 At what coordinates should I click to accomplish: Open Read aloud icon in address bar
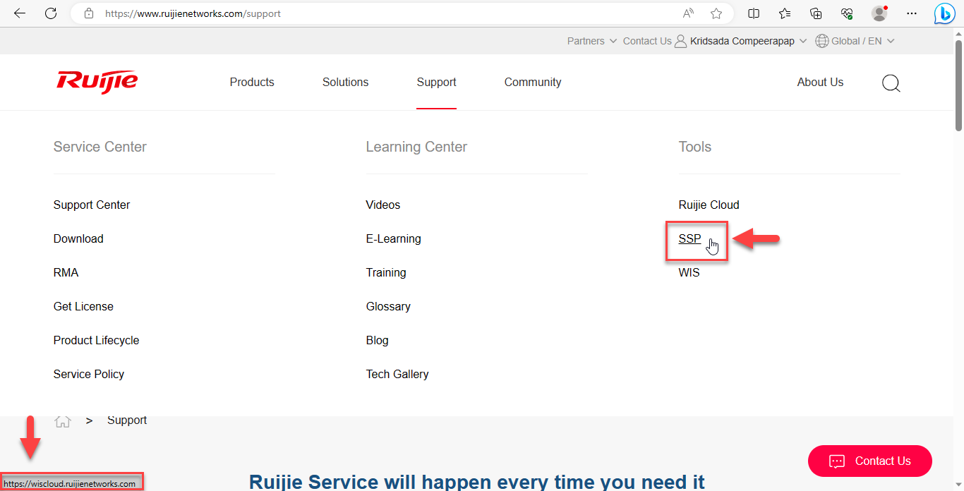(688, 13)
